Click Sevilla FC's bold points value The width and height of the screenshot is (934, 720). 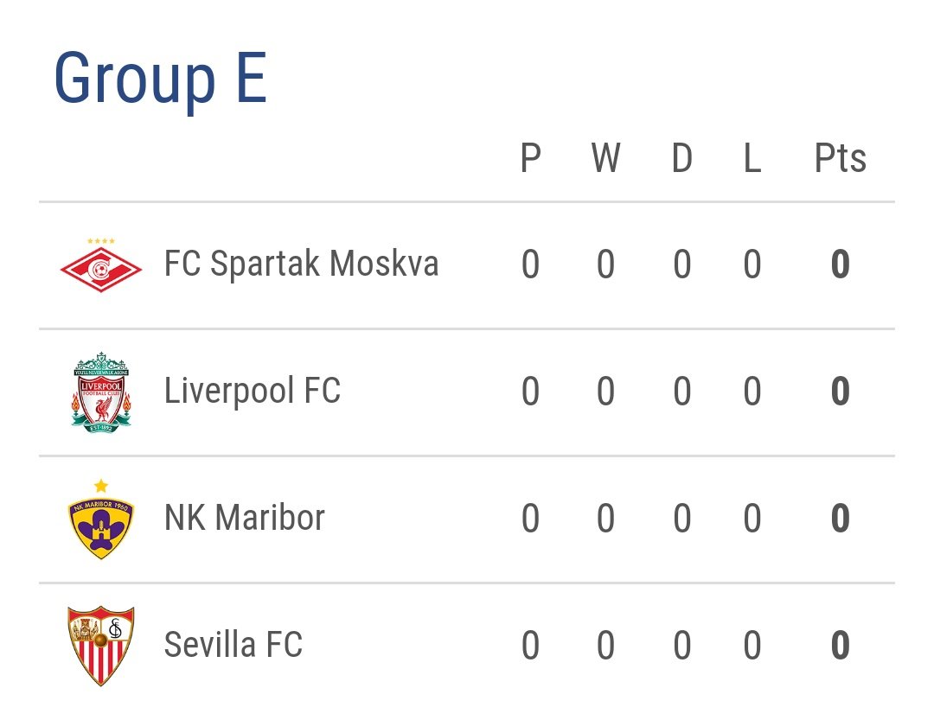840,646
